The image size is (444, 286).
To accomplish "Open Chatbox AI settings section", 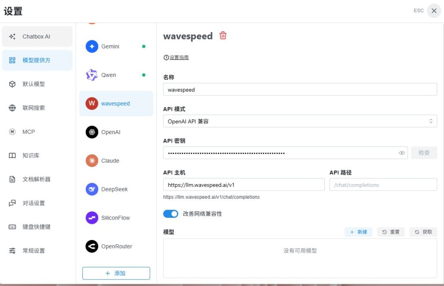I will click(x=37, y=36).
